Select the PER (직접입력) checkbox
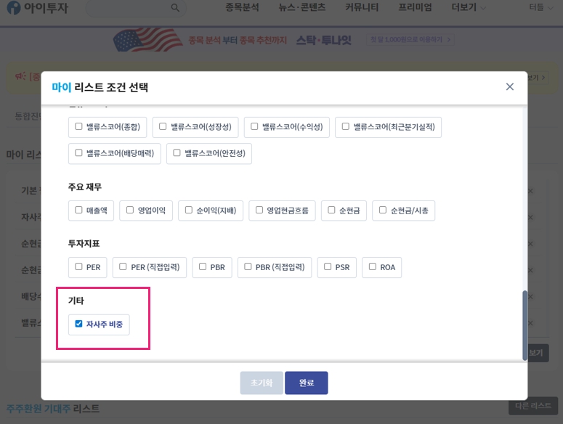 click(123, 266)
